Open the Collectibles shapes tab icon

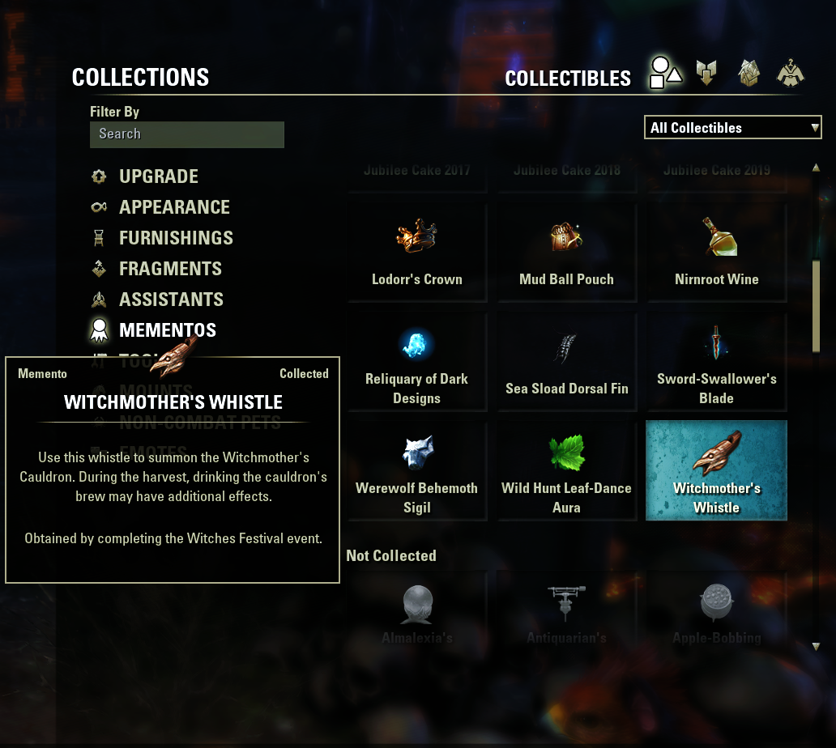(665, 73)
